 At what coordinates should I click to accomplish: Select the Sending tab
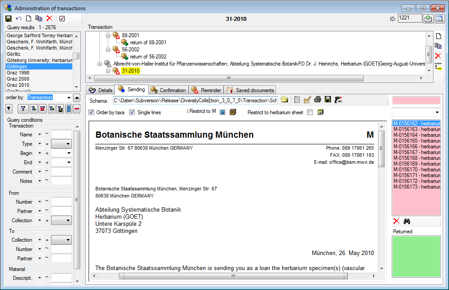(x=132, y=89)
